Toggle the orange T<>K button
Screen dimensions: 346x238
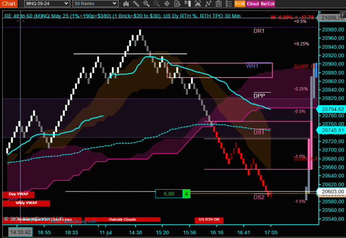pyautogui.click(x=240, y=3)
